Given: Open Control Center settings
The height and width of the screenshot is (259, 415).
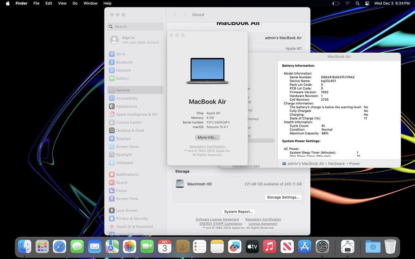Looking at the screenshot, I should click(135, 122).
